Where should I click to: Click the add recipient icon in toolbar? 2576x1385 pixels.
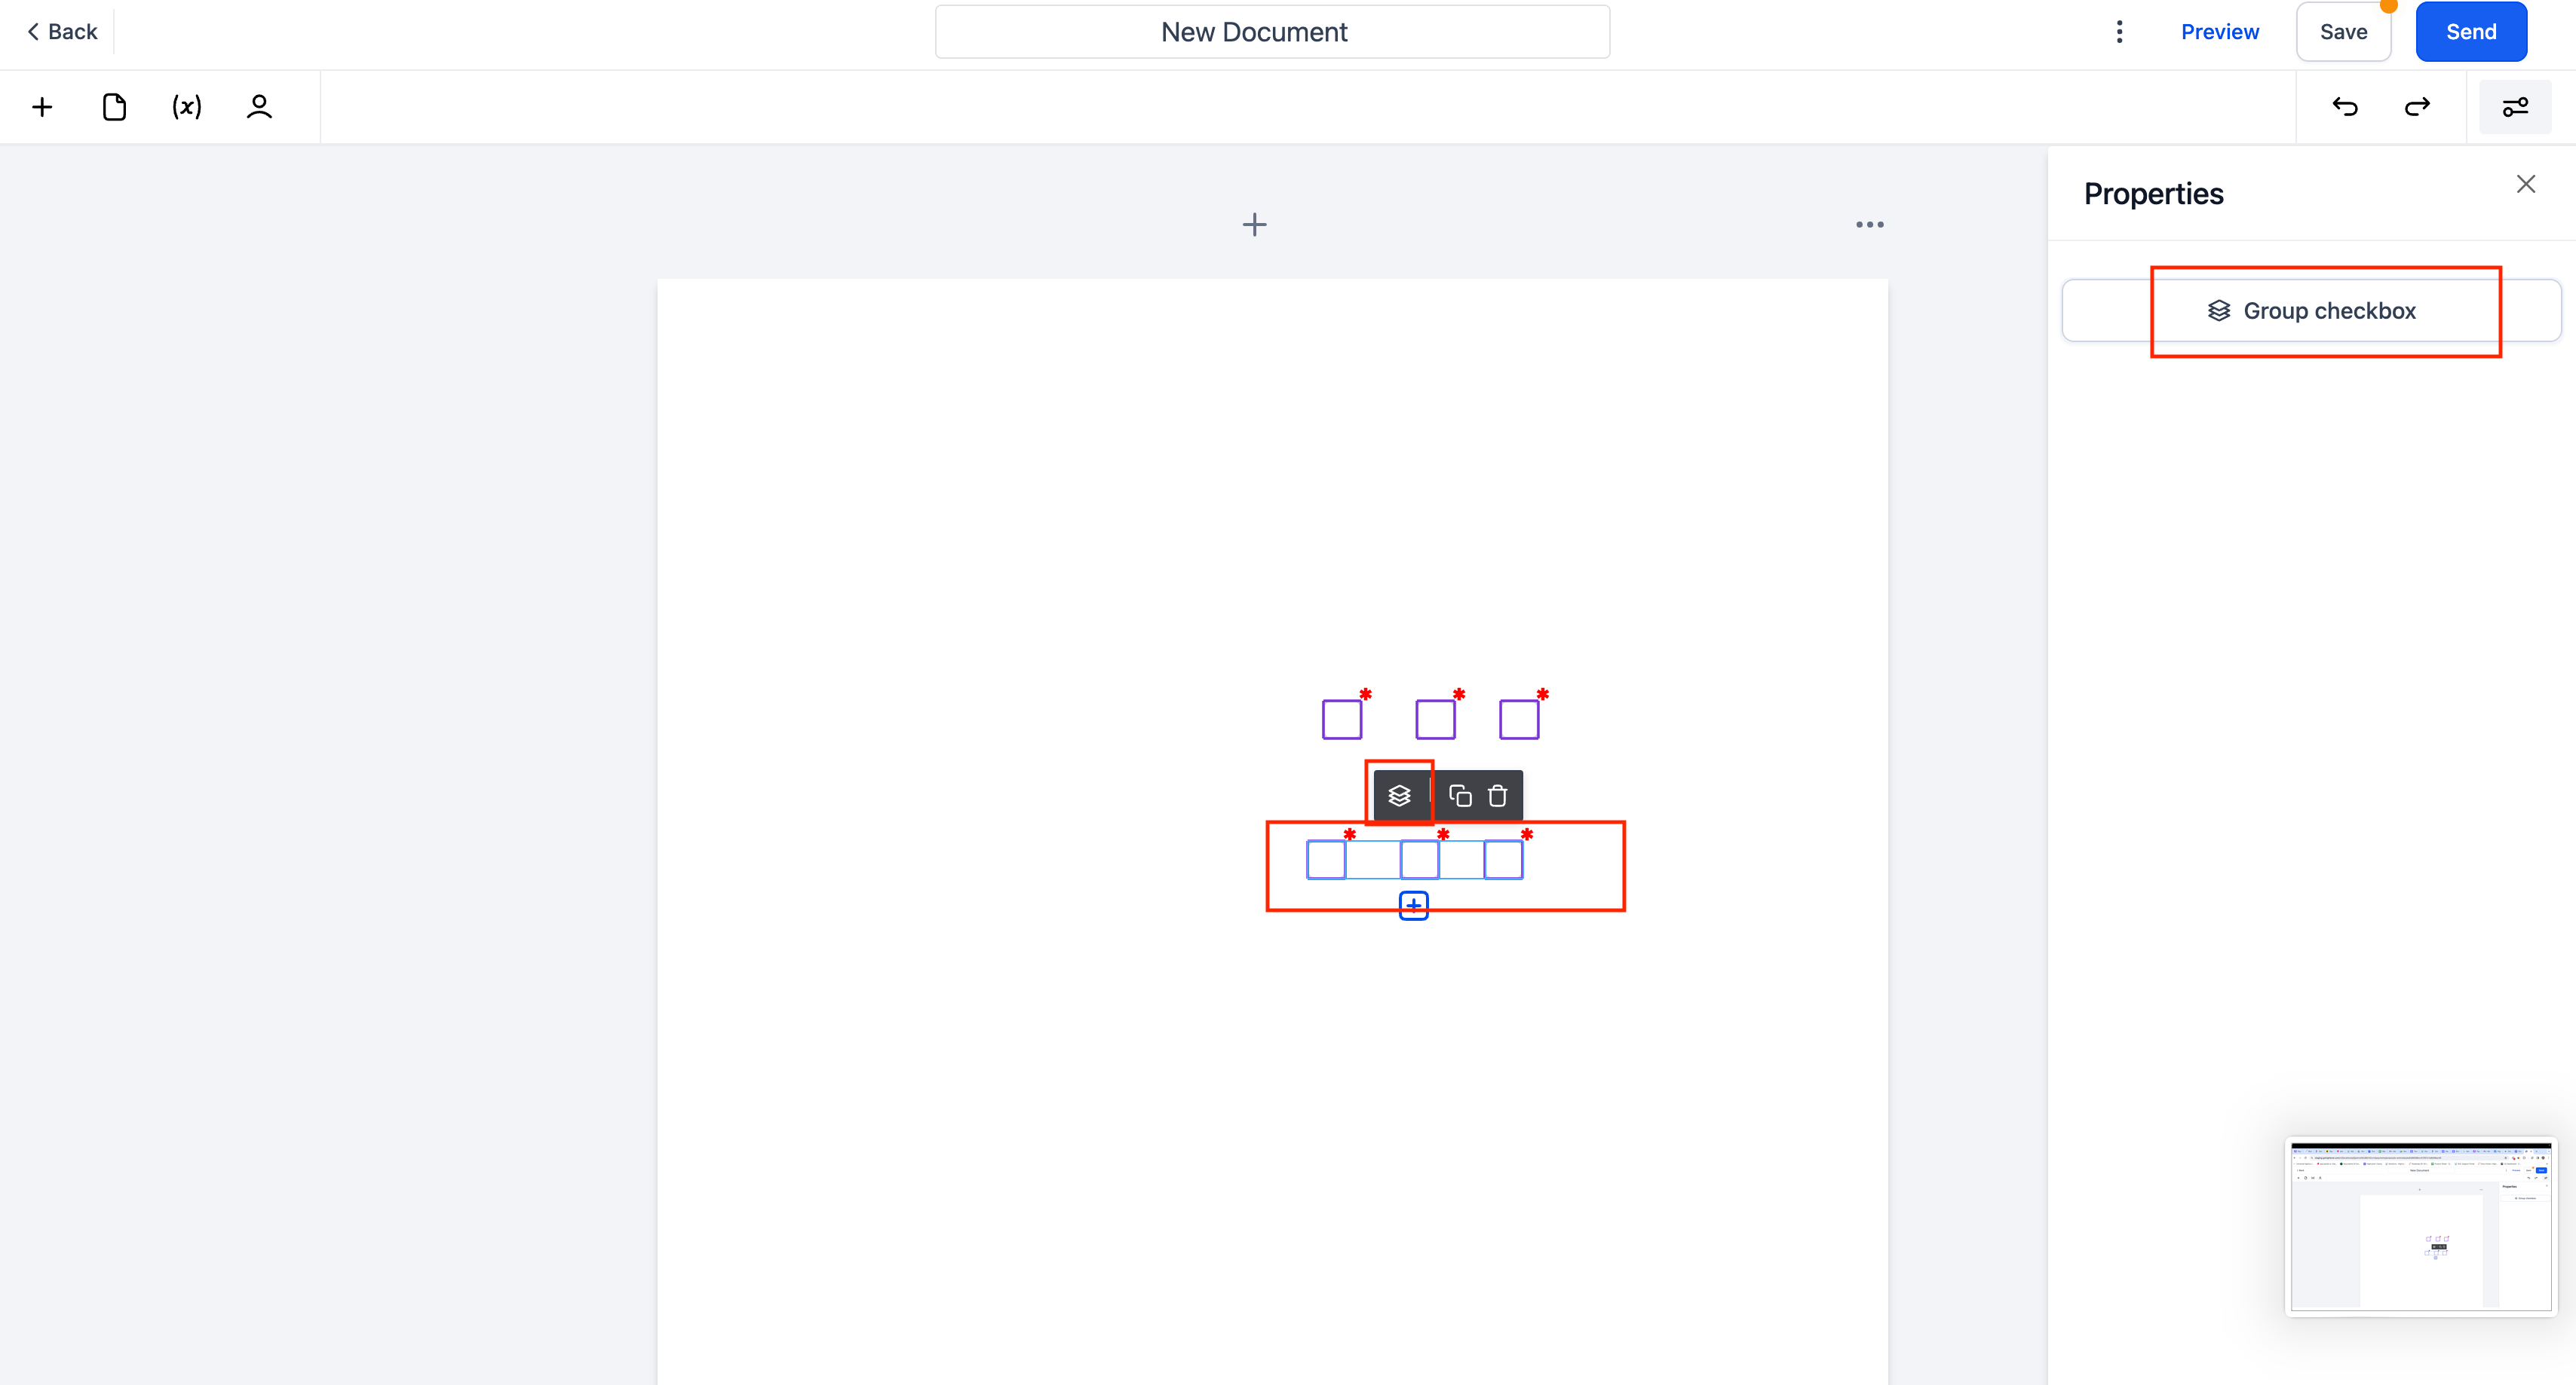[x=258, y=105]
